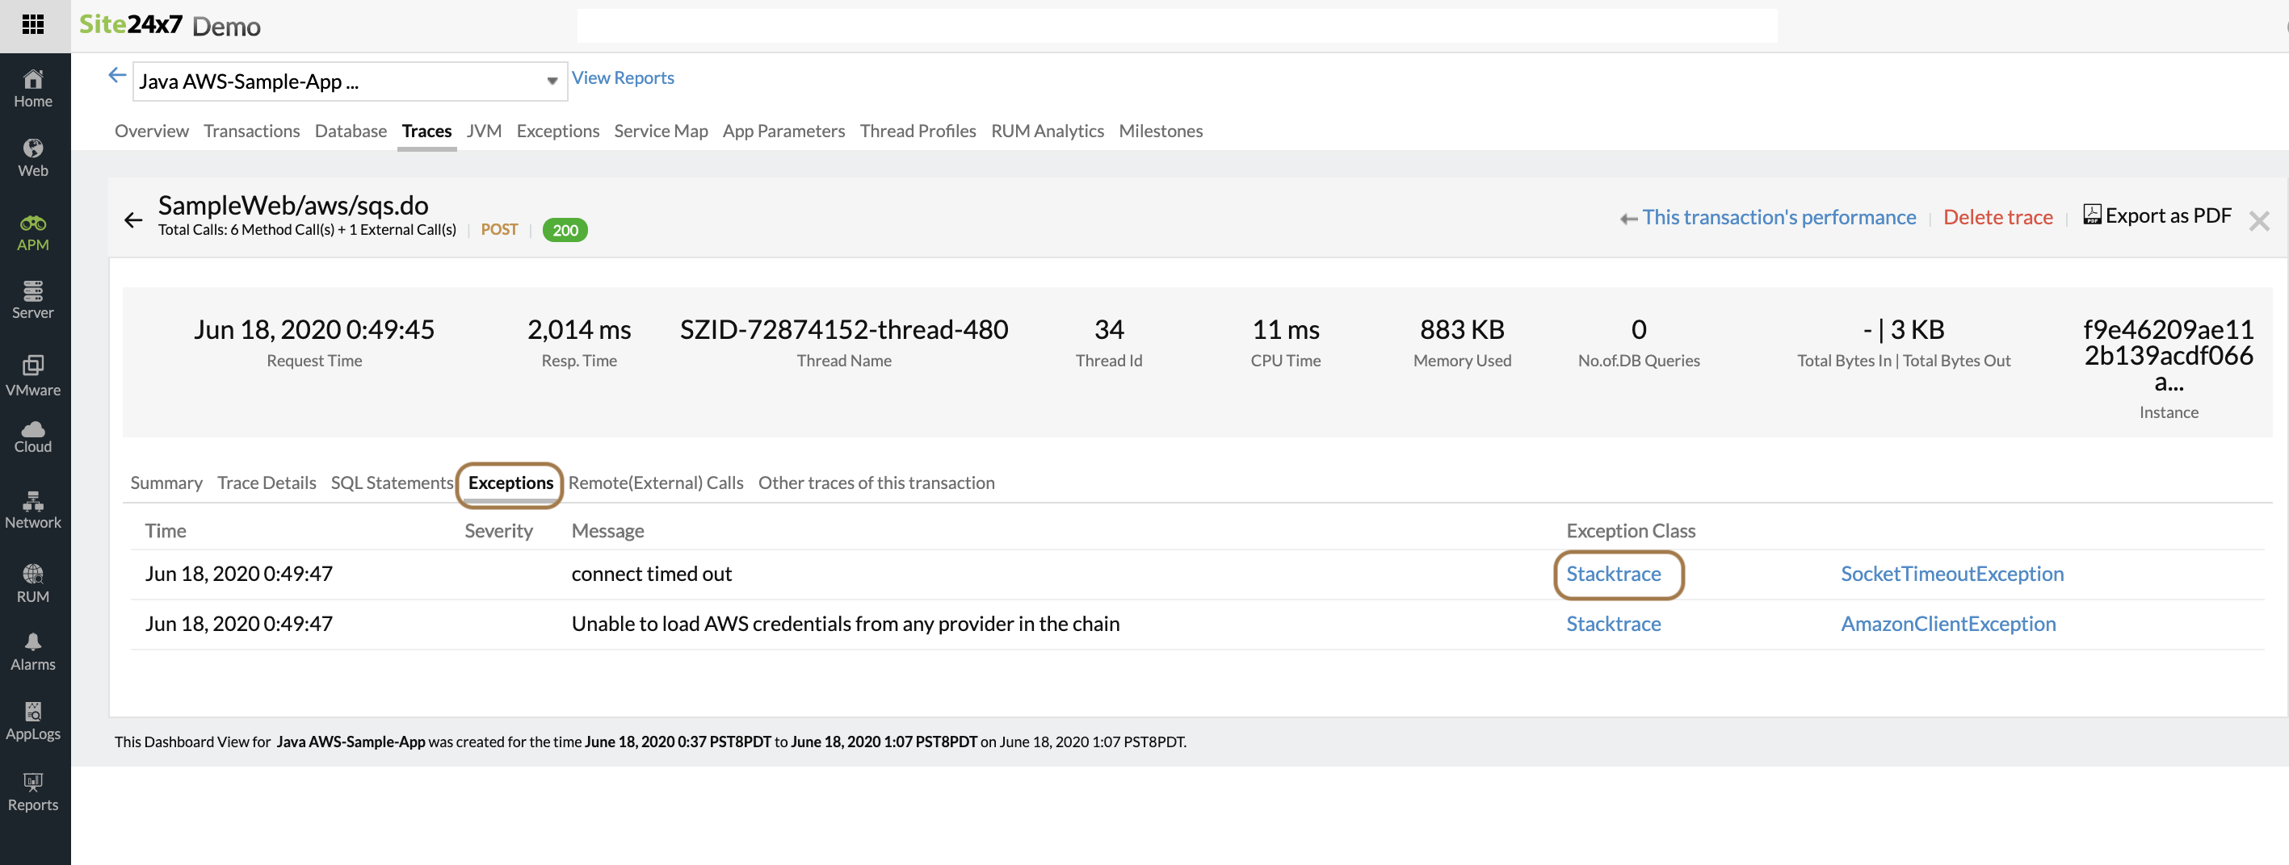Open the Thread Profiles tab
Viewport: 2289px width, 865px height.
(x=918, y=131)
